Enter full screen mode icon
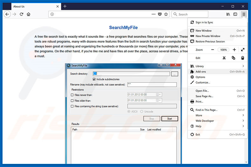The height and width of the screenshot is (167, 251). tap(243, 50)
